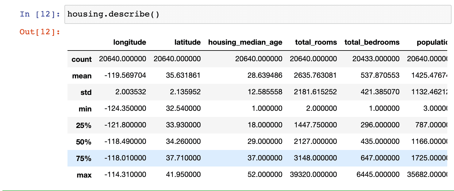Click the total_rooms column header
Image resolution: width=454 pixels, height=191 pixels.
pyautogui.click(x=316, y=42)
